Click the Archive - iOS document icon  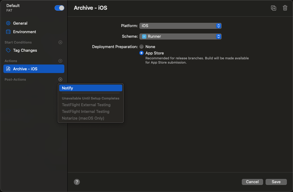click(x=8, y=69)
